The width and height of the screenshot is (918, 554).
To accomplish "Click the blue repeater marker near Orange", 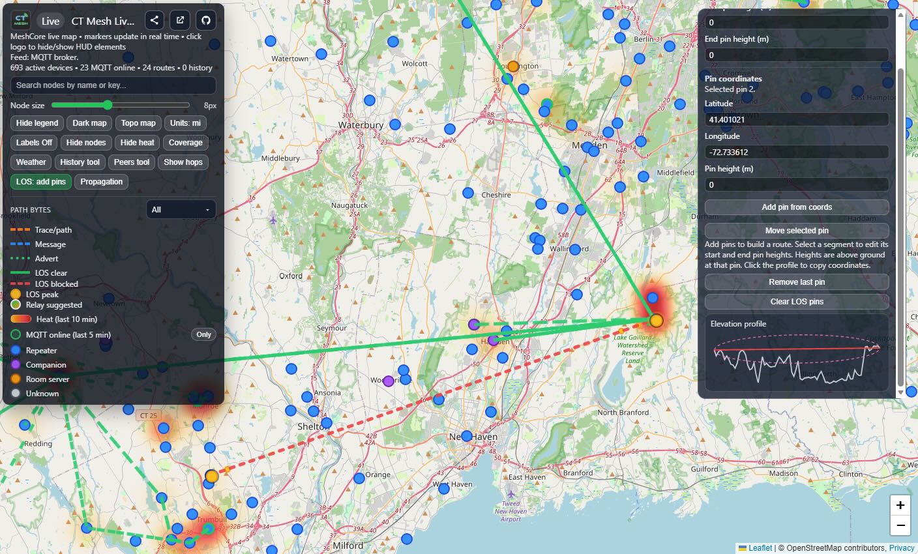I will pyautogui.click(x=359, y=478).
